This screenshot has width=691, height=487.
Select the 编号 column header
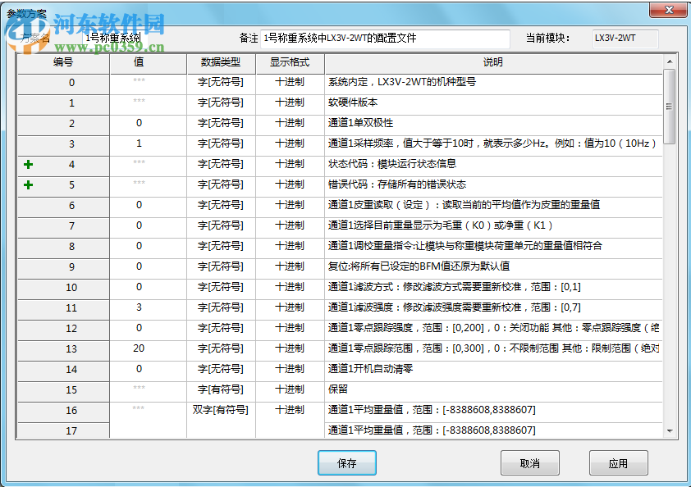(x=63, y=62)
